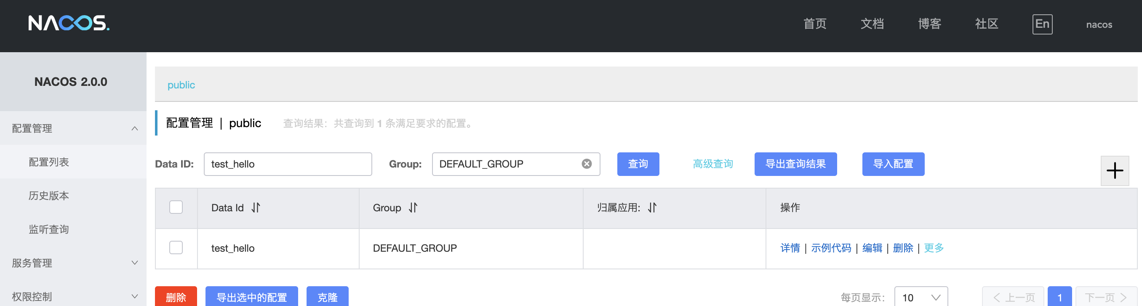Open the nacos user menu
This screenshot has height=306, width=1142.
tap(1099, 25)
